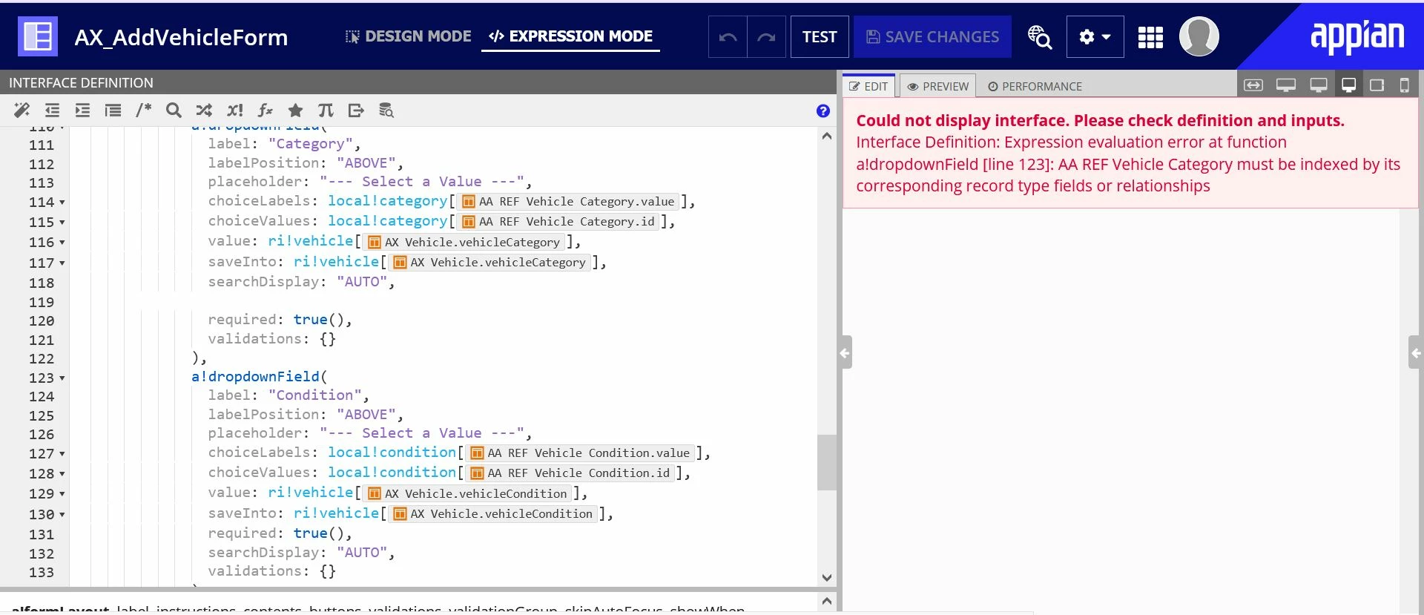Collapse code fold at line 130
Image resolution: width=1424 pixels, height=615 pixels.
click(62, 515)
